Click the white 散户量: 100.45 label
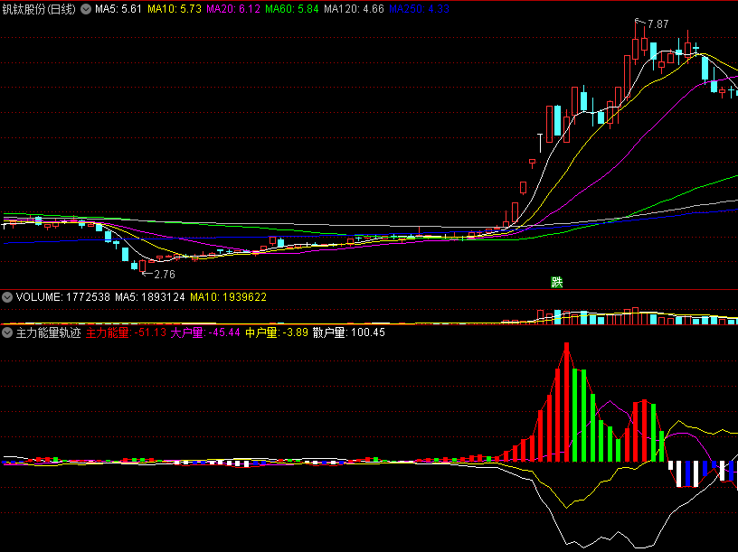The width and height of the screenshot is (738, 552). [349, 332]
